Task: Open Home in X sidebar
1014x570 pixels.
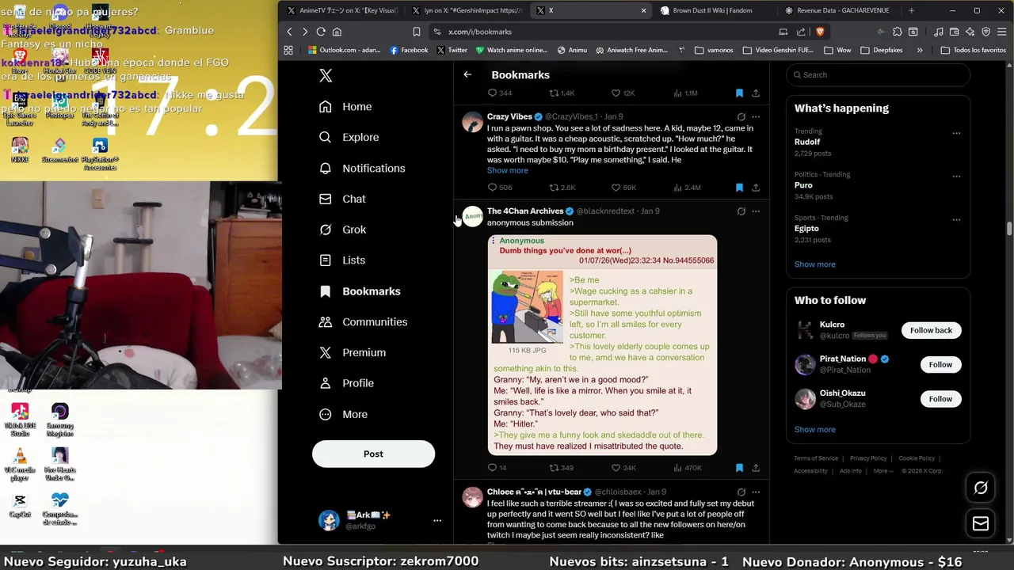Action: 345,107
